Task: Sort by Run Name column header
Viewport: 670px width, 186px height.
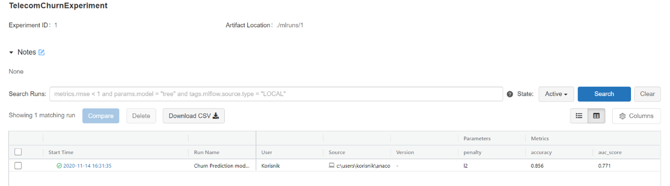Action: click(207, 153)
